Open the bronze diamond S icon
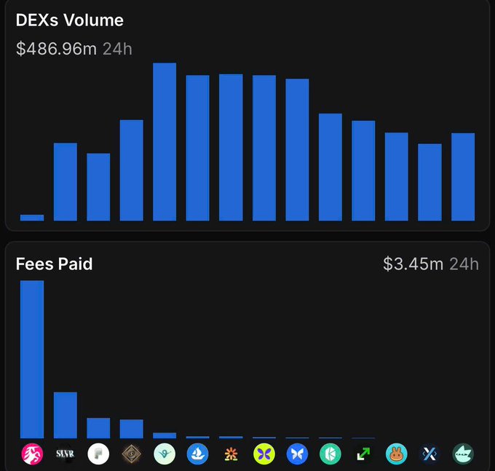 point(131,454)
